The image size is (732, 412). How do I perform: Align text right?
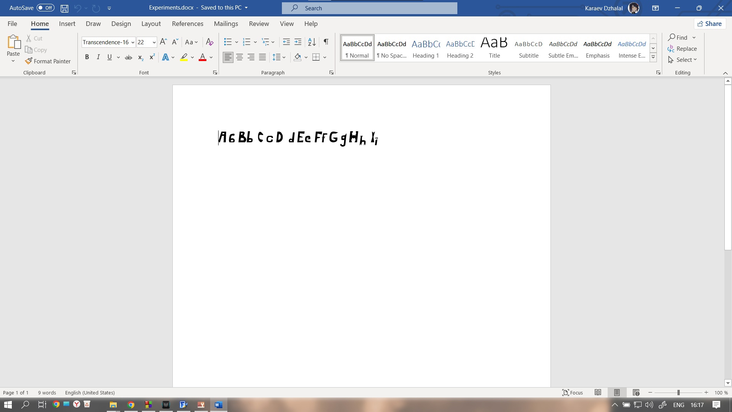pos(251,57)
